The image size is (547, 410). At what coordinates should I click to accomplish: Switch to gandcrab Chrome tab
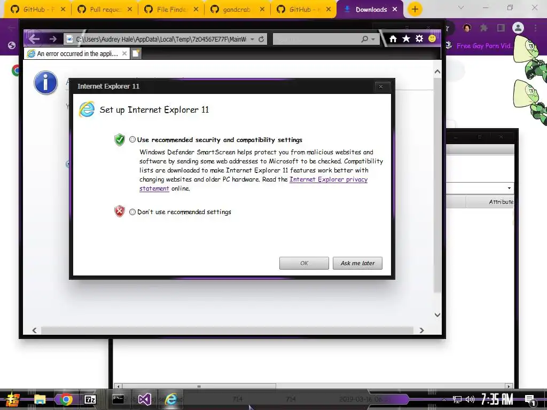coord(238,10)
